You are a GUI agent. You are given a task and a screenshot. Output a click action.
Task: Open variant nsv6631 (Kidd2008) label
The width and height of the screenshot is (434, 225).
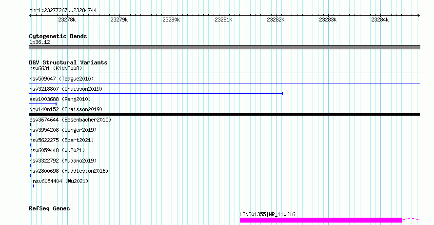[x=56, y=68]
